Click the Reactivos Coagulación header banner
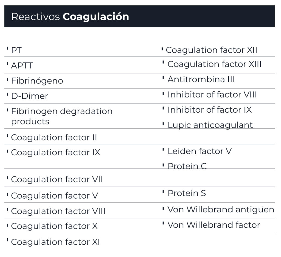 point(139,16)
